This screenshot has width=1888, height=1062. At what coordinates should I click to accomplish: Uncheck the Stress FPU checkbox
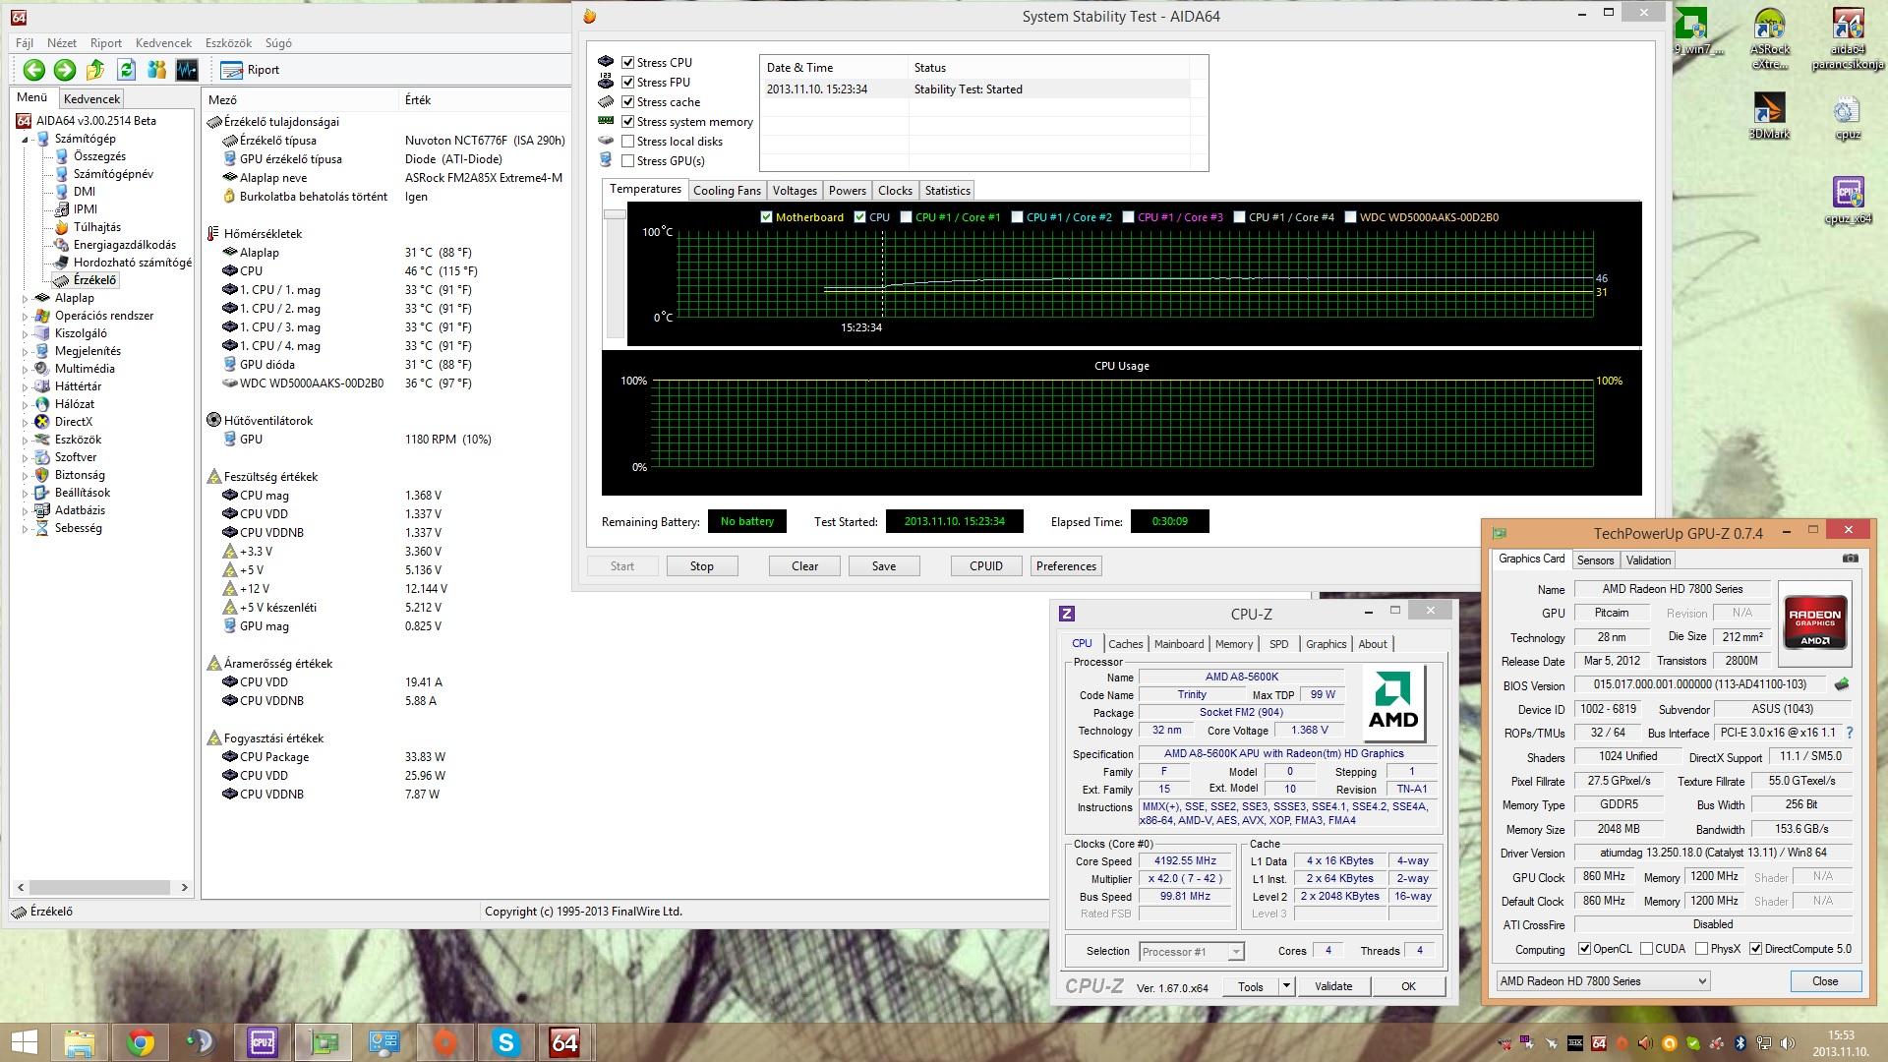coord(627,82)
